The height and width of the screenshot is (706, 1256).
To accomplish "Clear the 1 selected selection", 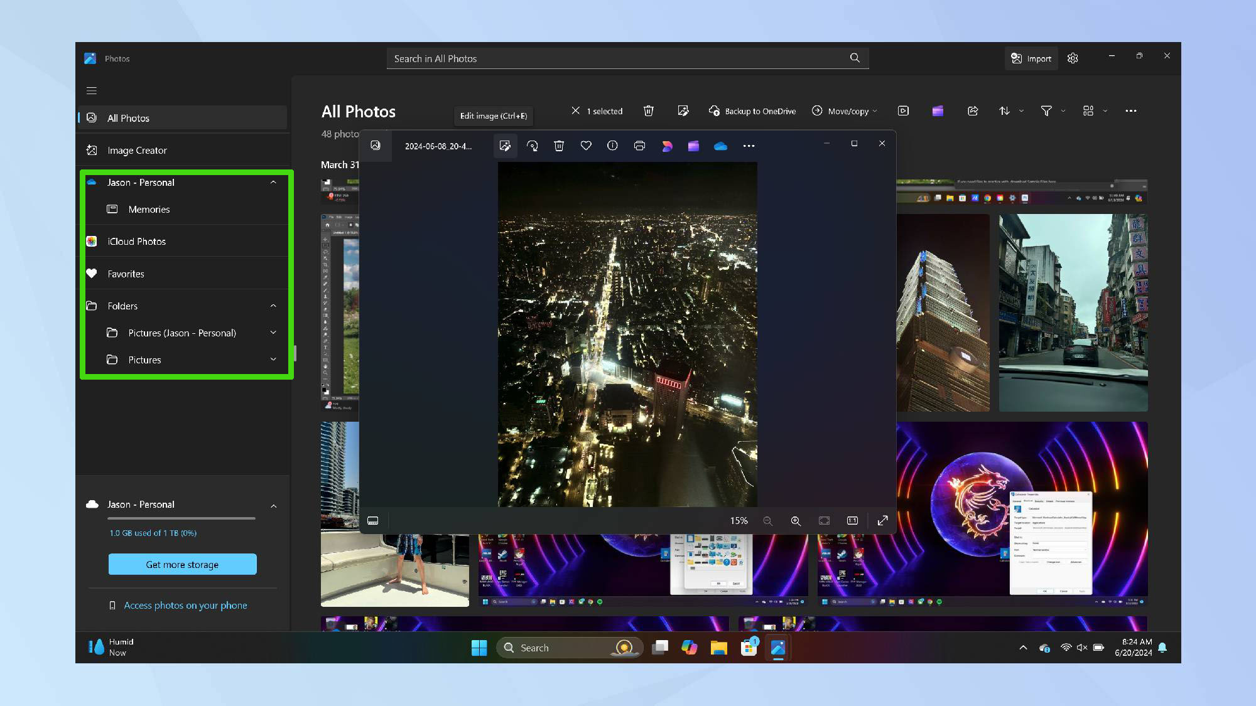I will (x=575, y=111).
